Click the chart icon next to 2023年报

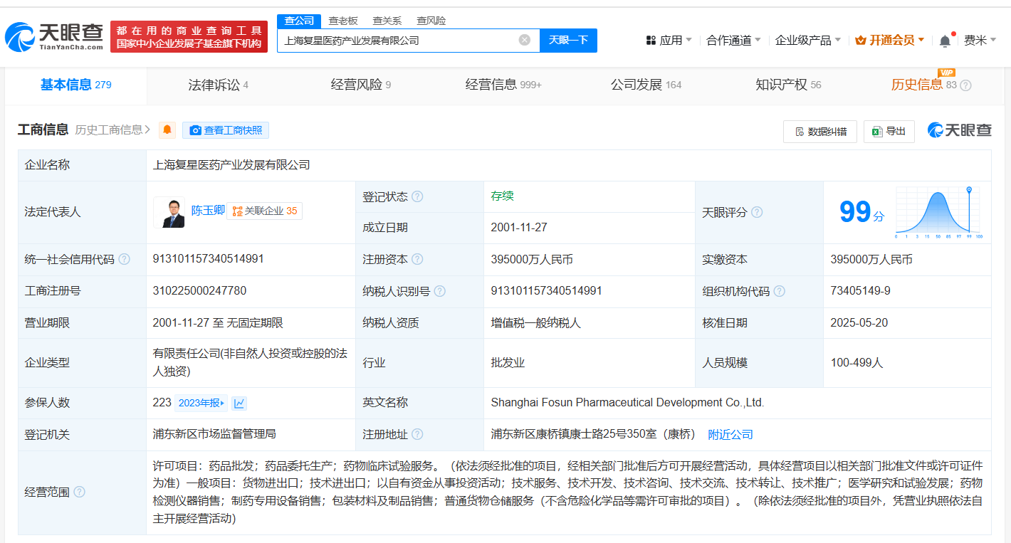[x=238, y=402]
